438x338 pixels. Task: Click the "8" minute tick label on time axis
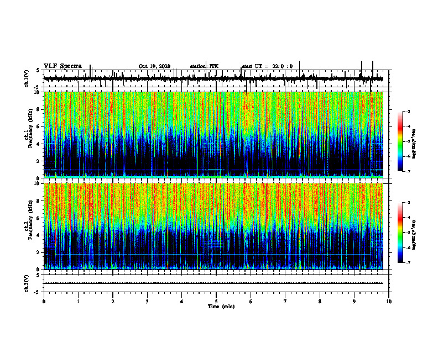point(320,302)
